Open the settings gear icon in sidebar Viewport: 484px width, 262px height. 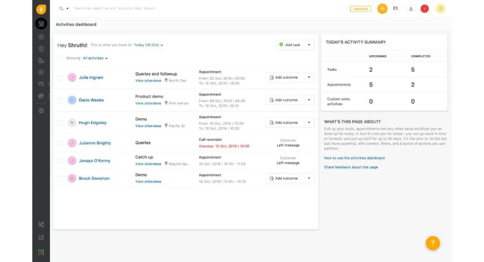pos(41,110)
